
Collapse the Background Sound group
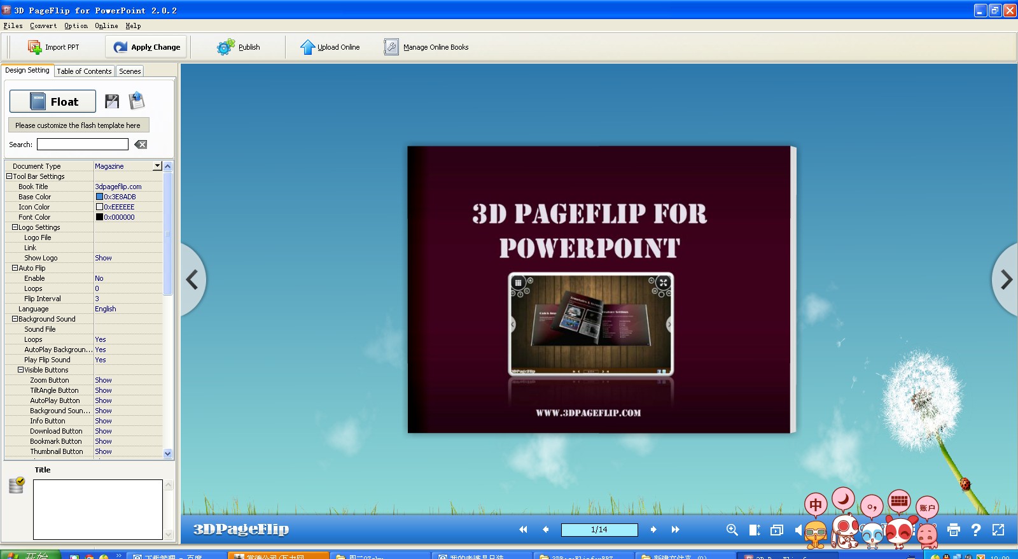(x=15, y=319)
